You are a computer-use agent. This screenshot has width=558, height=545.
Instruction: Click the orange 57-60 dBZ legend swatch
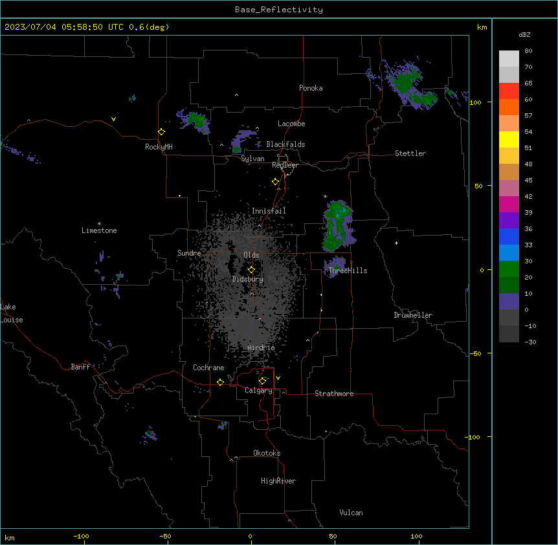click(x=509, y=107)
